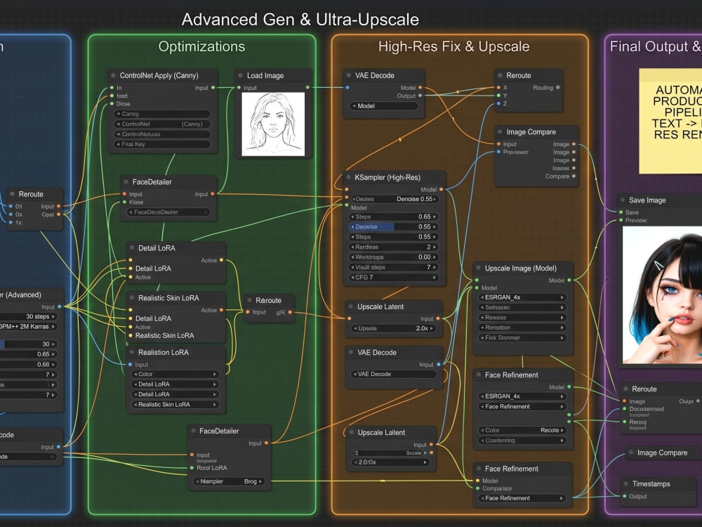Click the Comparison input port on Face Refinement node
Viewport: 702px width, 527px height.
478,489
